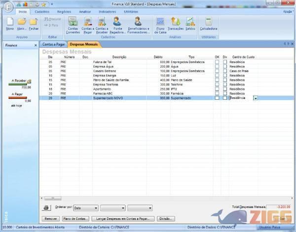Open the Fluxo de Caixa analysis
The height and width of the screenshot is (232, 296).
click(x=160, y=25)
